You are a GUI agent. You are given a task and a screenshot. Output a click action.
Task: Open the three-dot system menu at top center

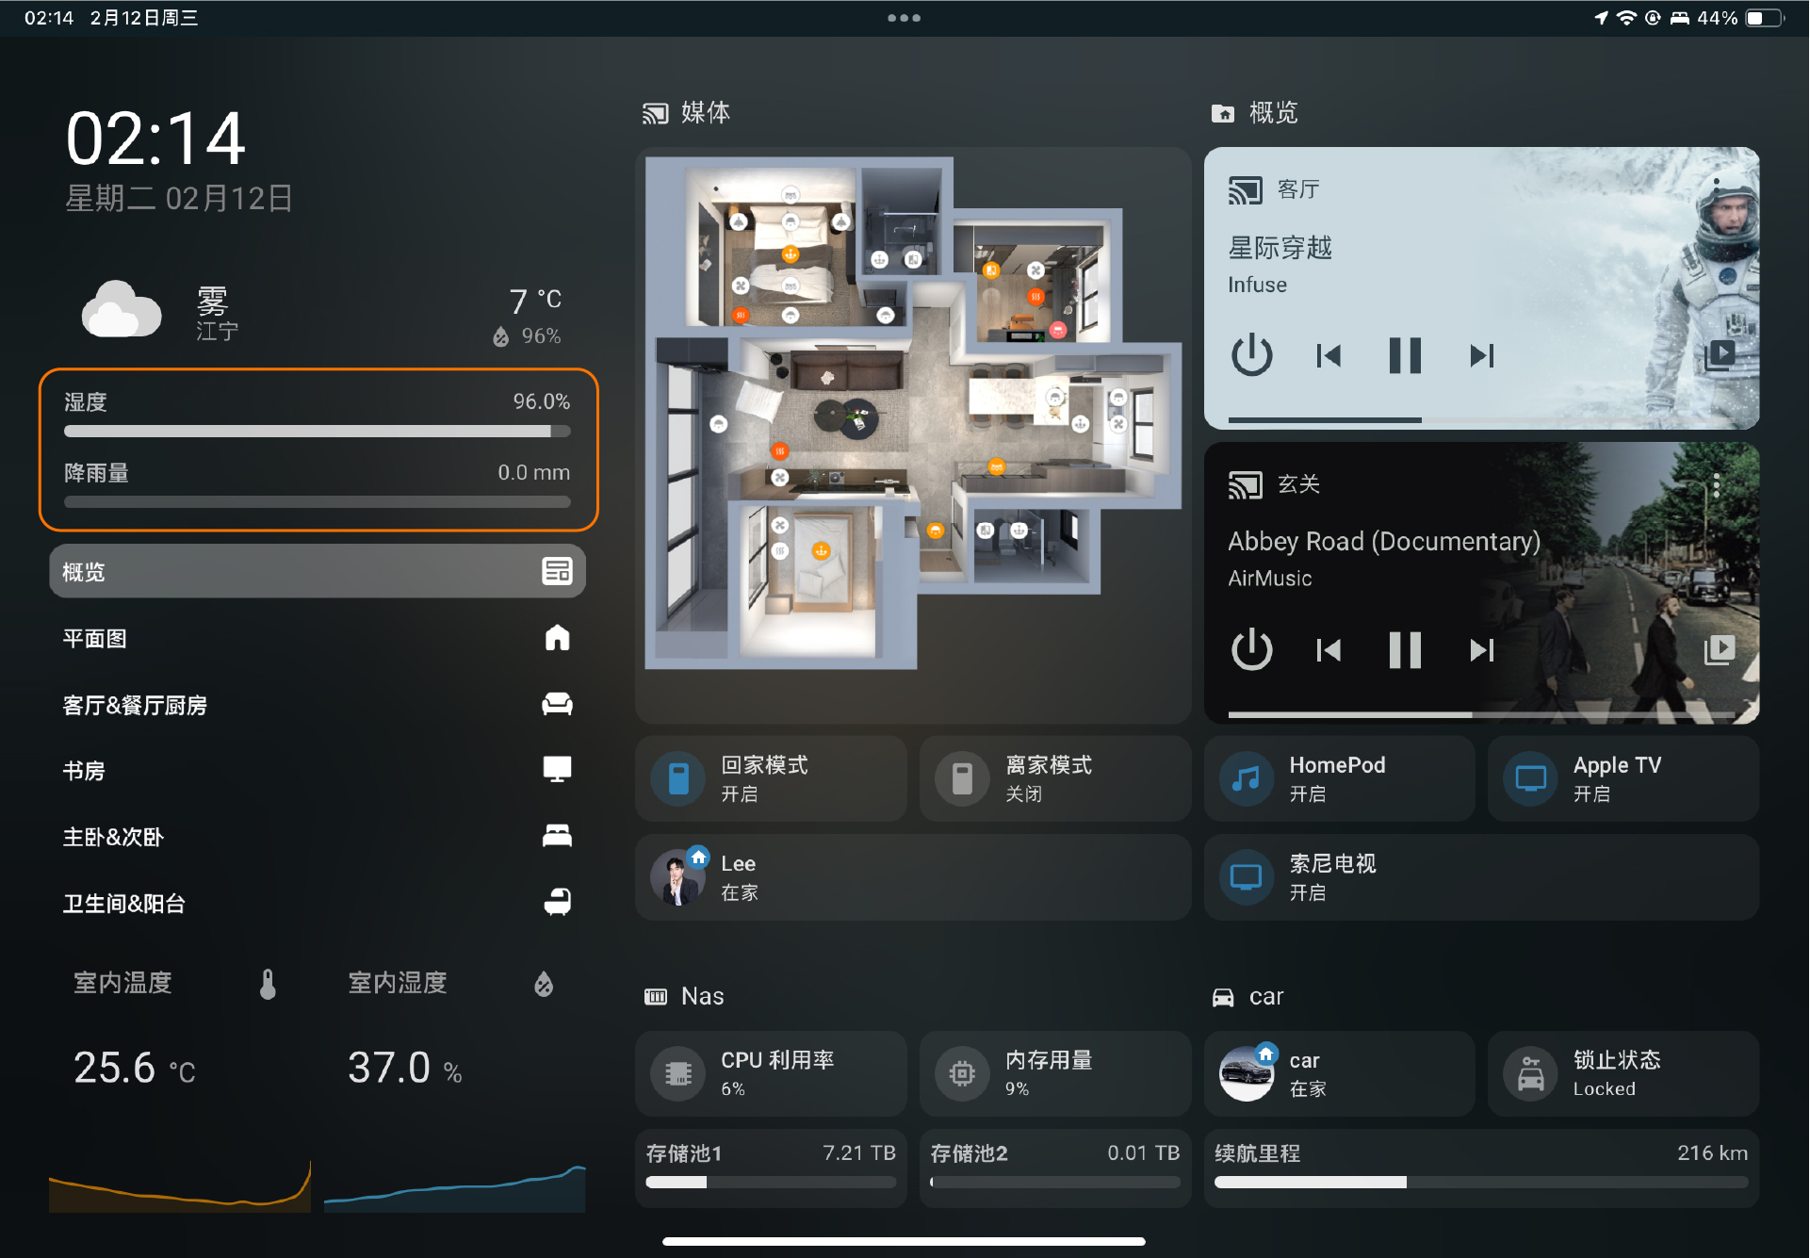(904, 17)
